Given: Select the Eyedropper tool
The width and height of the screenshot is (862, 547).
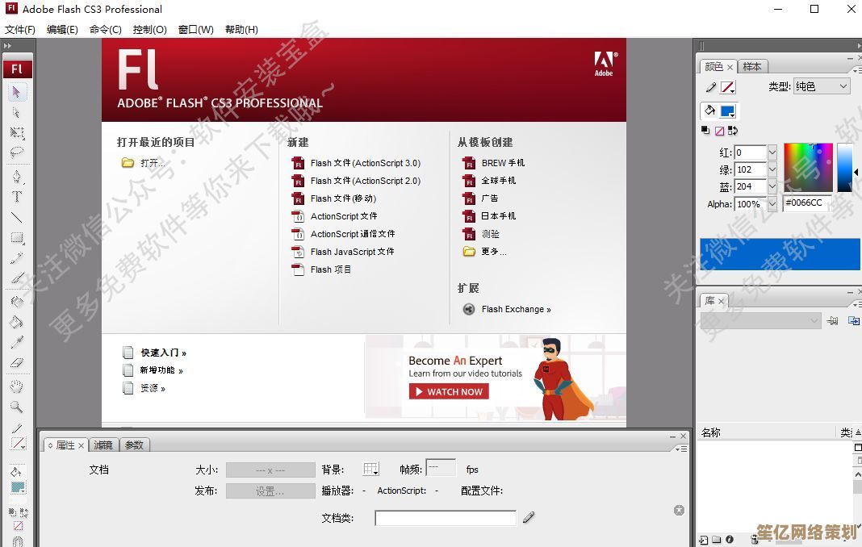Looking at the screenshot, I should tap(16, 342).
